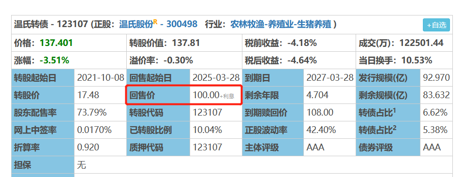This screenshot has width=464, height=177.
Task: Click the value 92.970
Action: (x=436, y=78)
